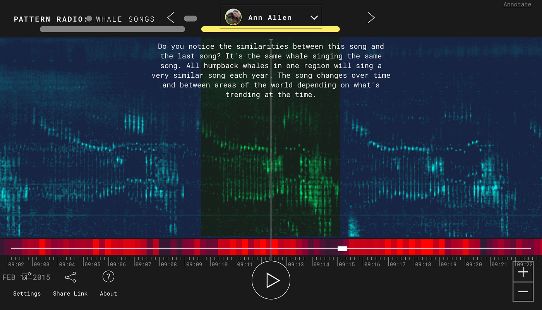Screen dimensions: 542x310
Task: Zoom out with the minus button
Action: coord(523,291)
